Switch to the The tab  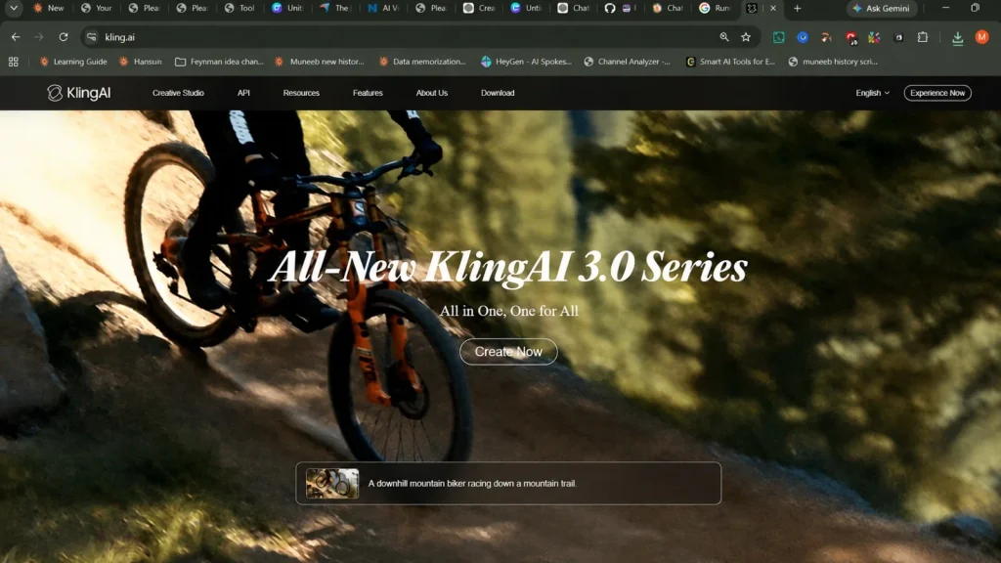(x=335, y=8)
